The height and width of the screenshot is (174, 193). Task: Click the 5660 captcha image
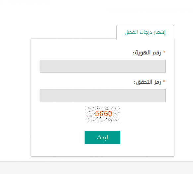click(x=102, y=114)
